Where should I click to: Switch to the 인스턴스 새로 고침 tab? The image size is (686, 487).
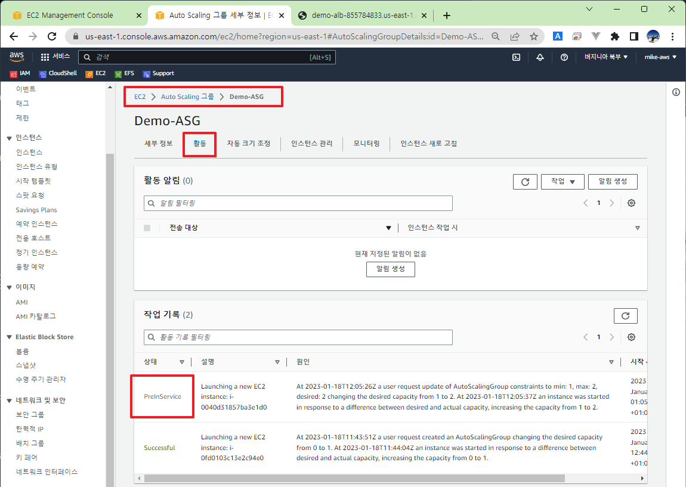428,144
